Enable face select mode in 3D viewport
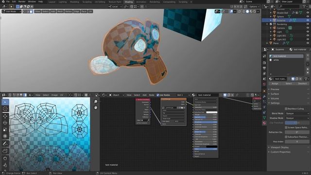Viewport: 311px width, 175px height. (x=31, y=12)
